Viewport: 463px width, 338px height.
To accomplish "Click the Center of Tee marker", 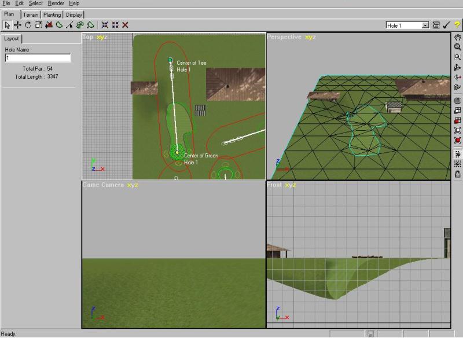I will (x=170, y=60).
